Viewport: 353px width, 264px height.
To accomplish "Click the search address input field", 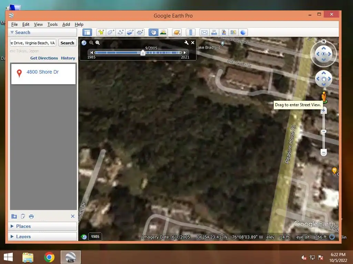I will click(33, 43).
